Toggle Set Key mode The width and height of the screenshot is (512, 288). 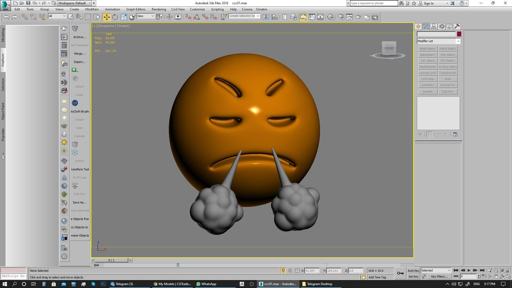coord(413,277)
